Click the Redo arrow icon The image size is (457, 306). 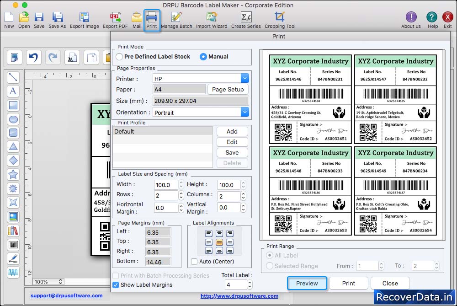point(53,57)
